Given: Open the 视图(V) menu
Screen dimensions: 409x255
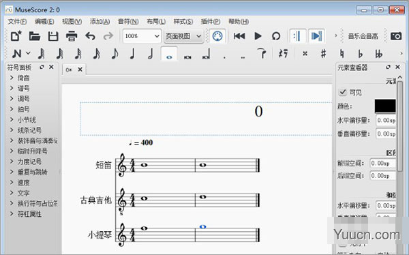Looking at the screenshot, I should tap(72, 21).
